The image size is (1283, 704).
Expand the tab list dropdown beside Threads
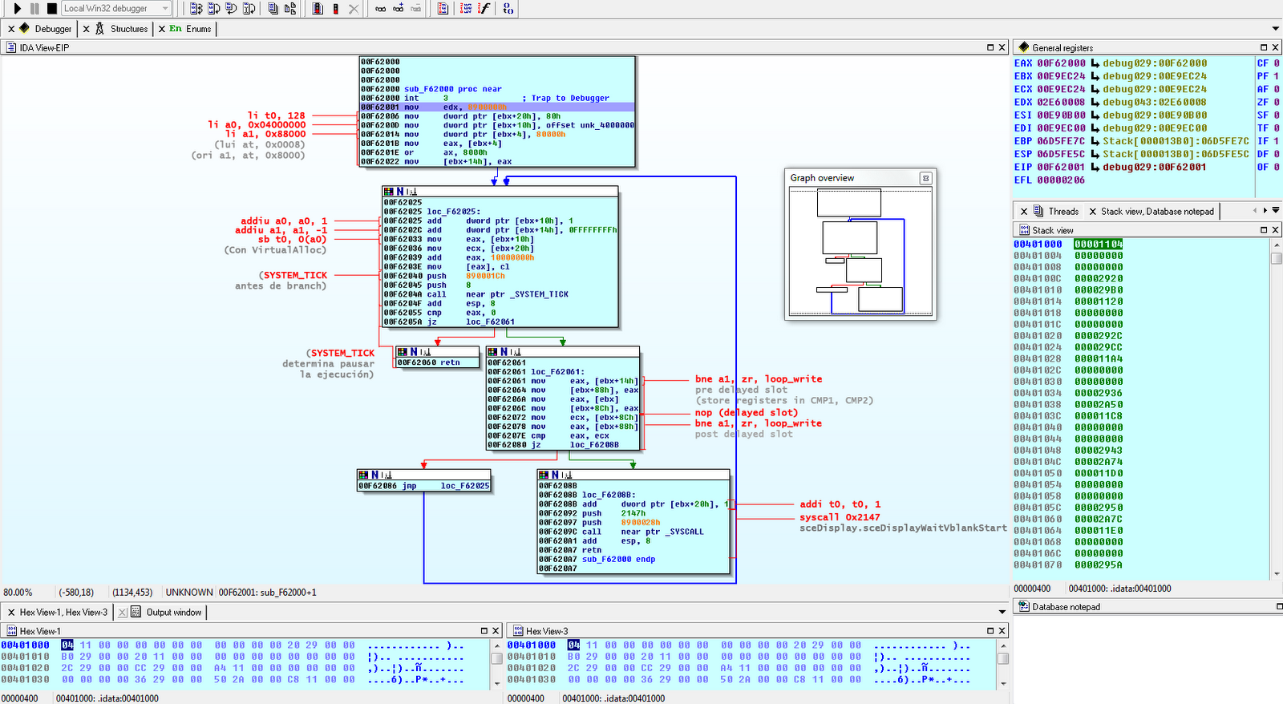coord(1275,211)
